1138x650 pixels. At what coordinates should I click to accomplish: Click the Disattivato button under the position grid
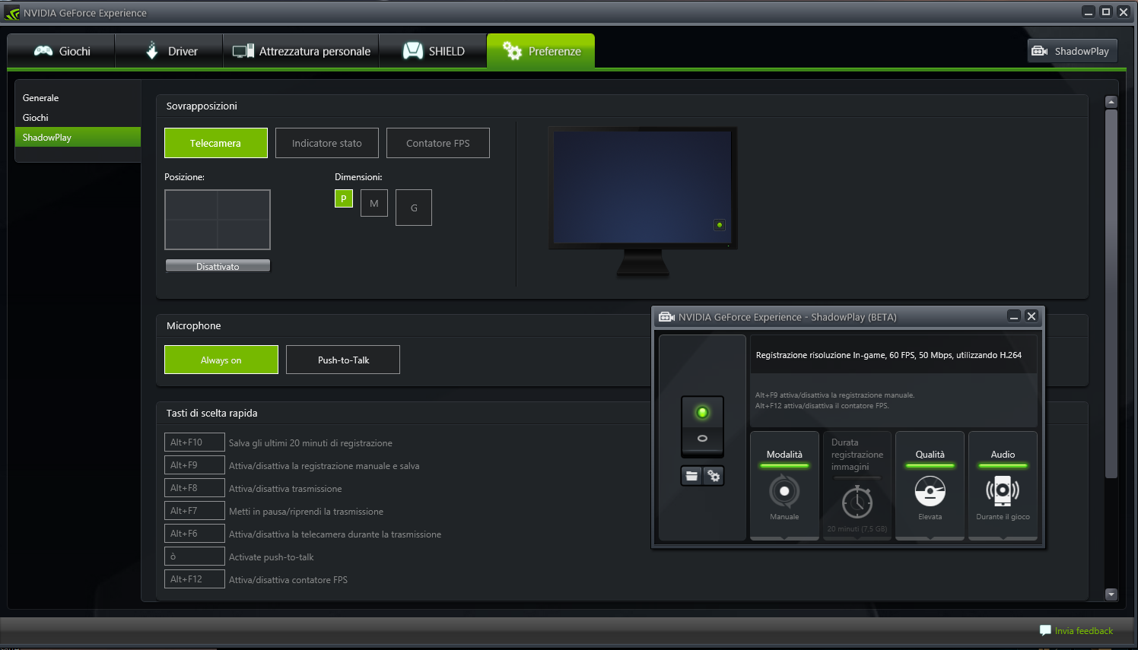(x=218, y=266)
